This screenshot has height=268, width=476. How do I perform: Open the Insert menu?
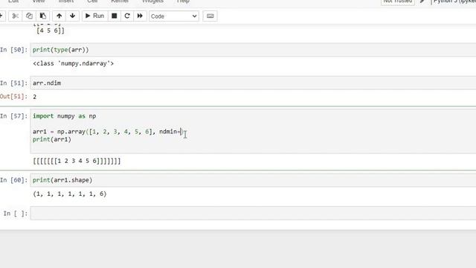point(66,1)
